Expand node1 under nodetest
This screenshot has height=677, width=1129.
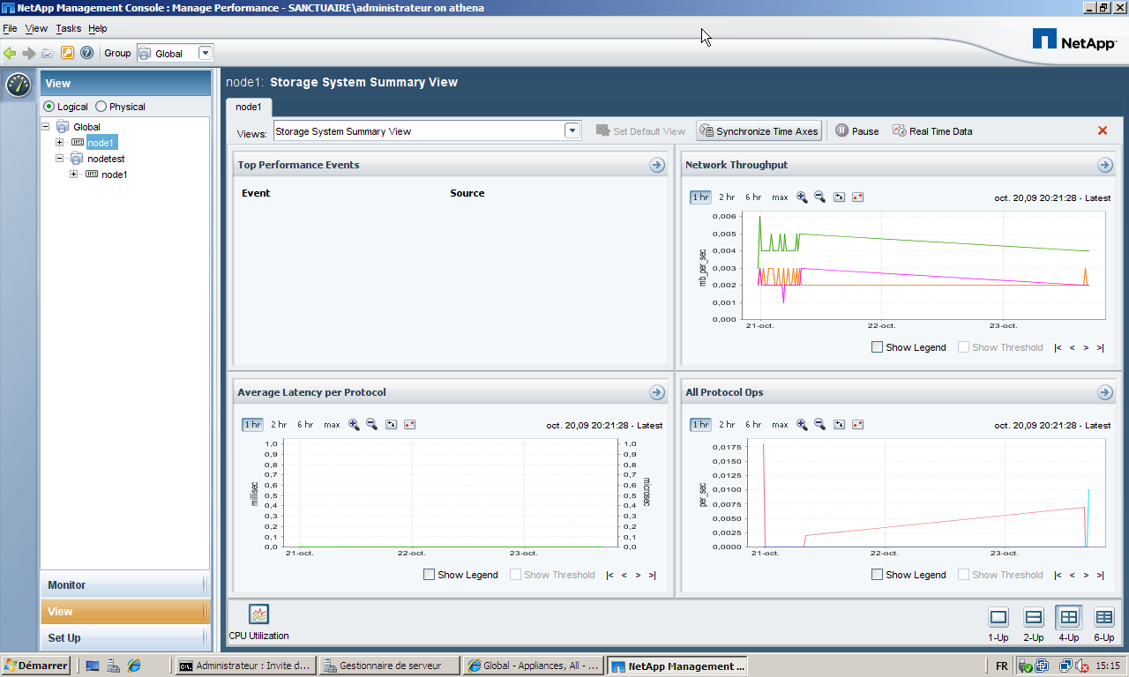(x=73, y=175)
